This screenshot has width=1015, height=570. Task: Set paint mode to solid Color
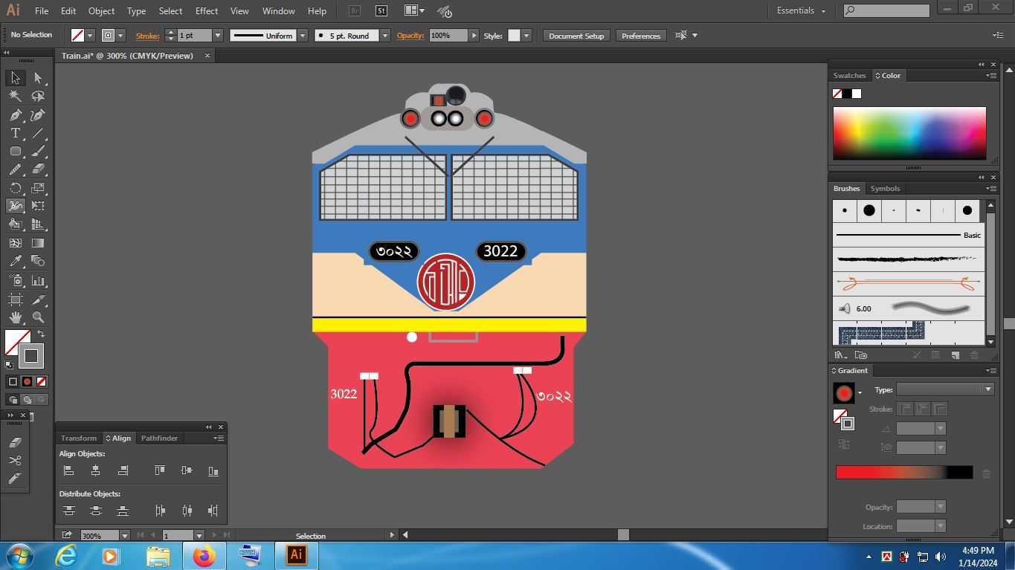pyautogui.click(x=13, y=381)
